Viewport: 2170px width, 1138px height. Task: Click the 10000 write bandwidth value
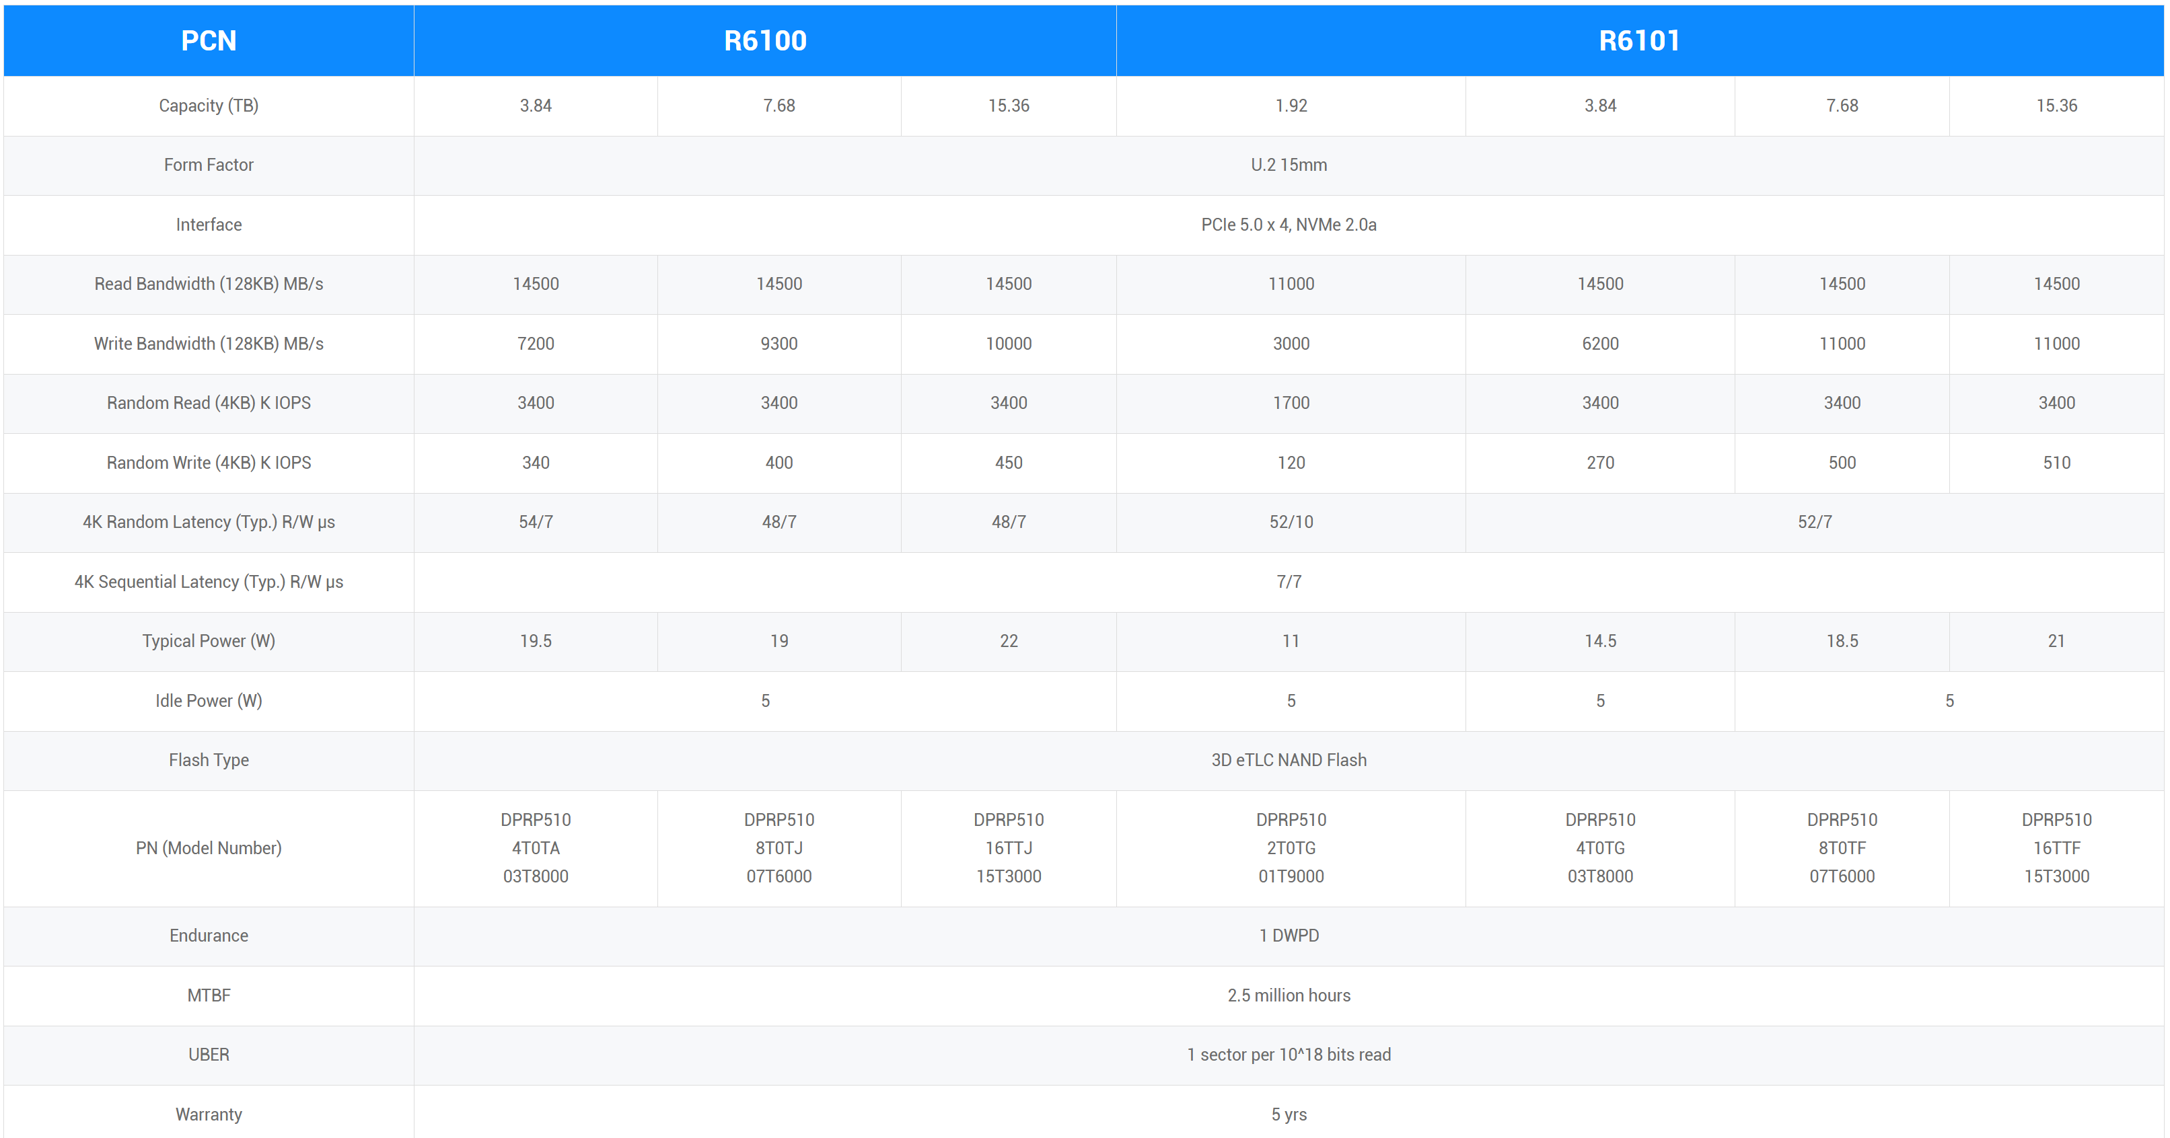1009,344
